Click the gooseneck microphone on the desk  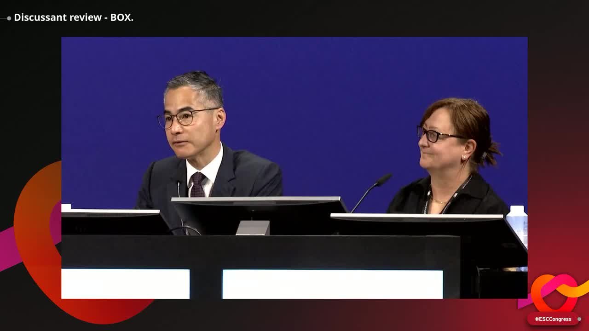371,192
